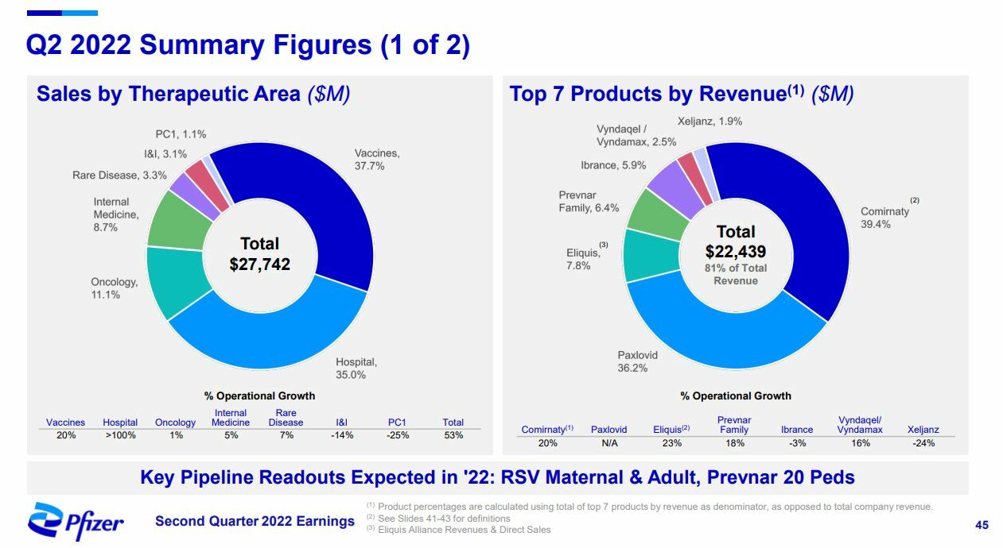The width and height of the screenshot is (1003, 548).
Task: Click the '-14%' I&I growth value
Action: coord(342,435)
